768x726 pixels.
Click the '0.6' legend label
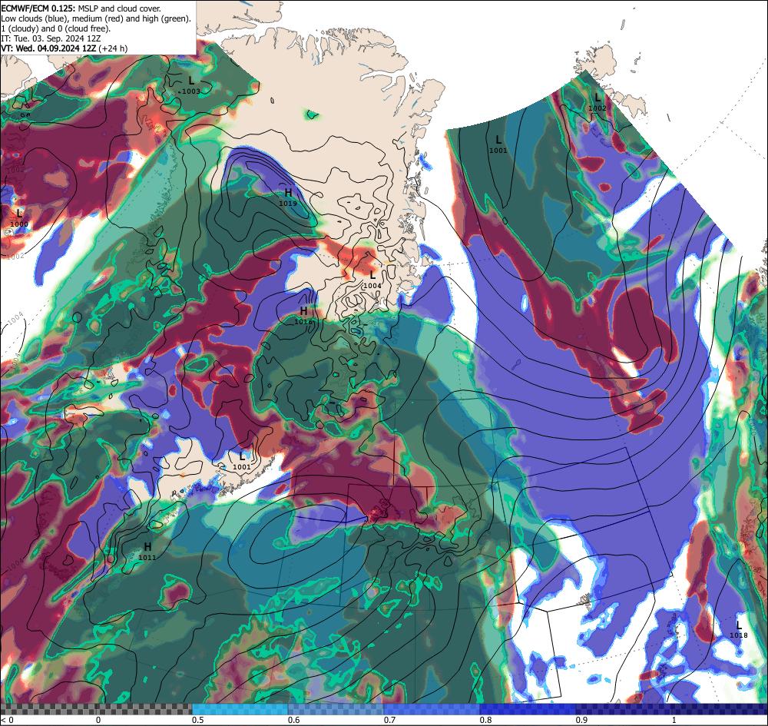(x=293, y=720)
